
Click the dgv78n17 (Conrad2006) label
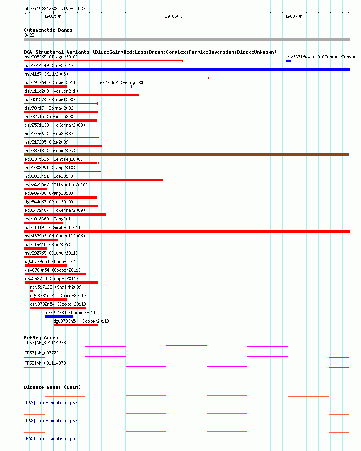pos(50,108)
